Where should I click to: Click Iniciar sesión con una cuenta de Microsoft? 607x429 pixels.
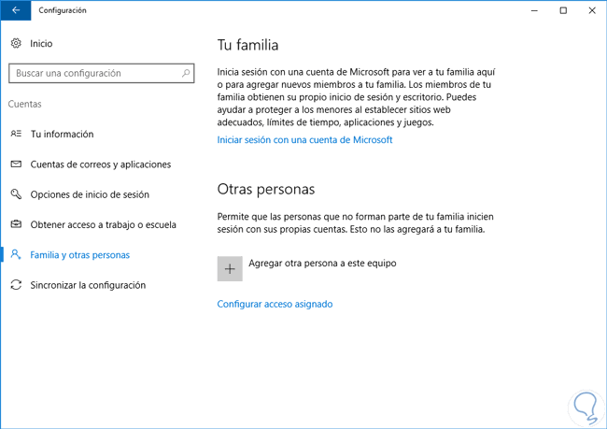(304, 140)
